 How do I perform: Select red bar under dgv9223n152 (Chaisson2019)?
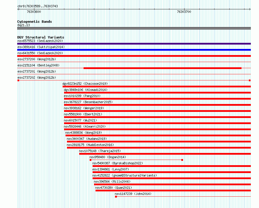[x=157, y=87]
